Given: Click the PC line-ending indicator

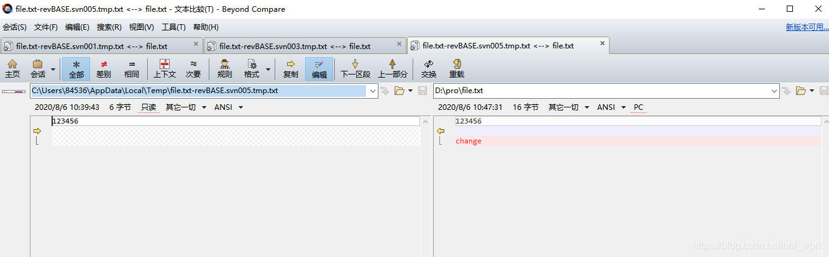Looking at the screenshot, I should tap(638, 107).
